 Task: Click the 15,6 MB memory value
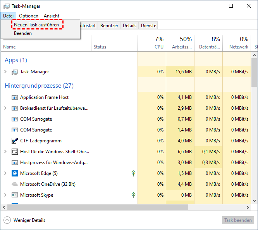pos(184,72)
